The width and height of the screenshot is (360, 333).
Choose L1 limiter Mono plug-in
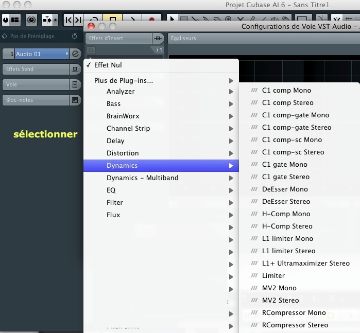(x=299, y=239)
